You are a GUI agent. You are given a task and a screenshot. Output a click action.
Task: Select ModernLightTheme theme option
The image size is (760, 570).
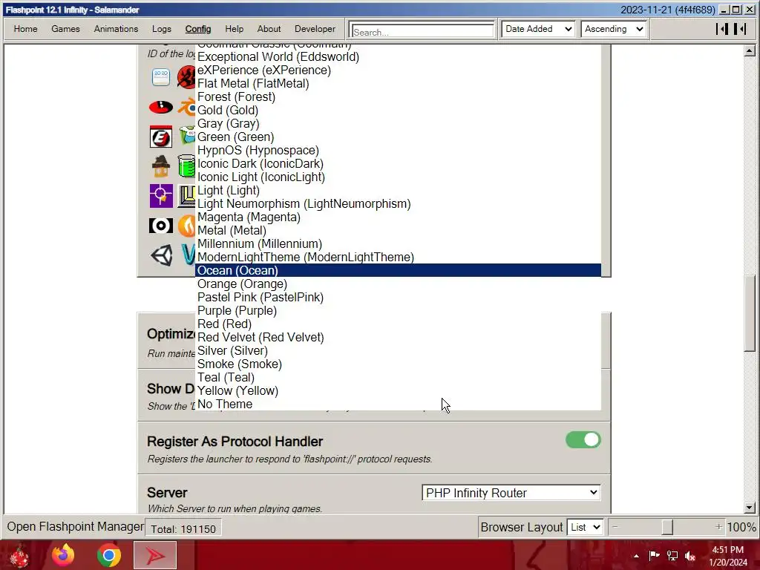pyautogui.click(x=398, y=258)
